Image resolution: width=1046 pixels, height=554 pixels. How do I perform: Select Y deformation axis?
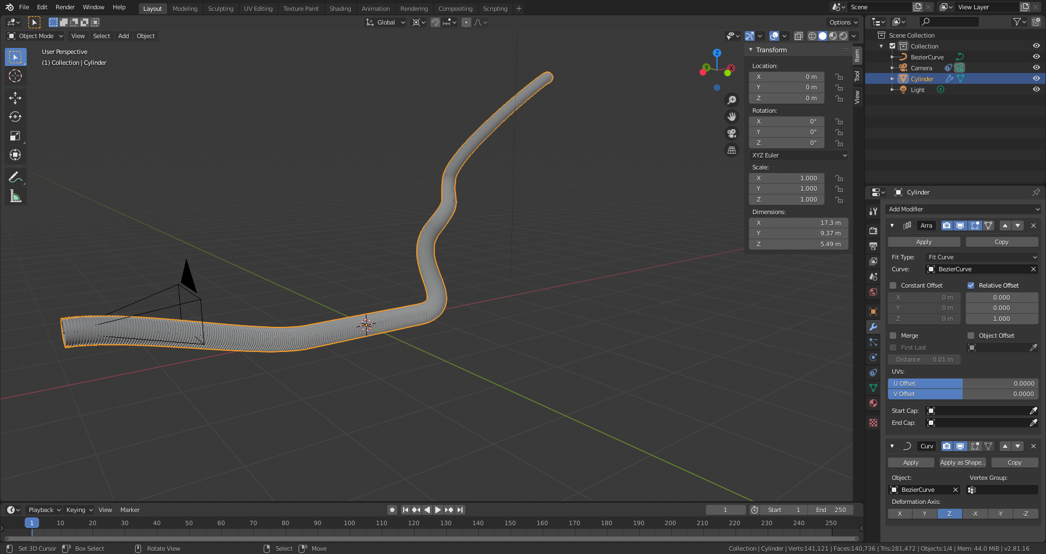tap(925, 514)
